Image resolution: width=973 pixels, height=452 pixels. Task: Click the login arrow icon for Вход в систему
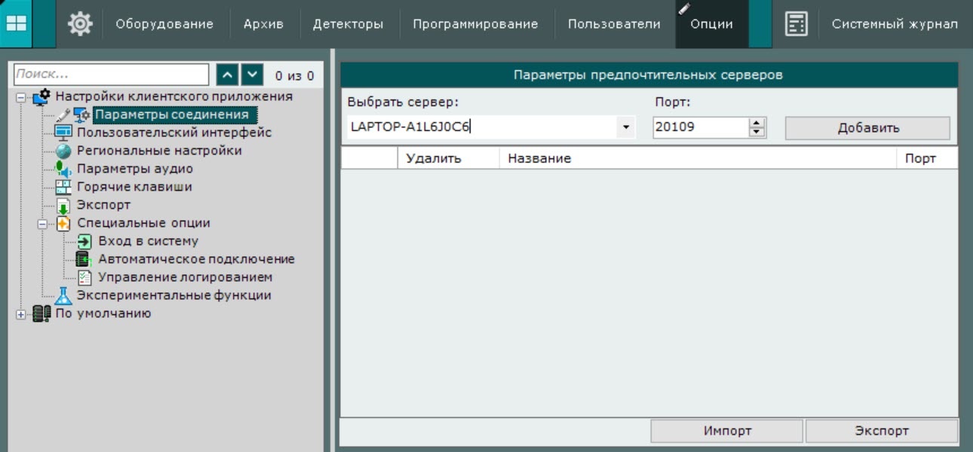click(84, 241)
